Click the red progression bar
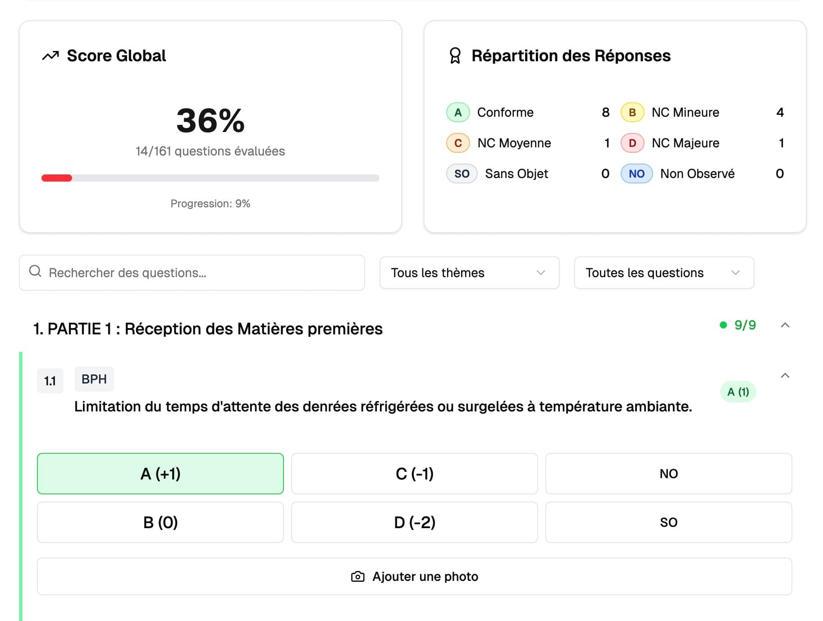The image size is (823, 621). click(x=57, y=178)
